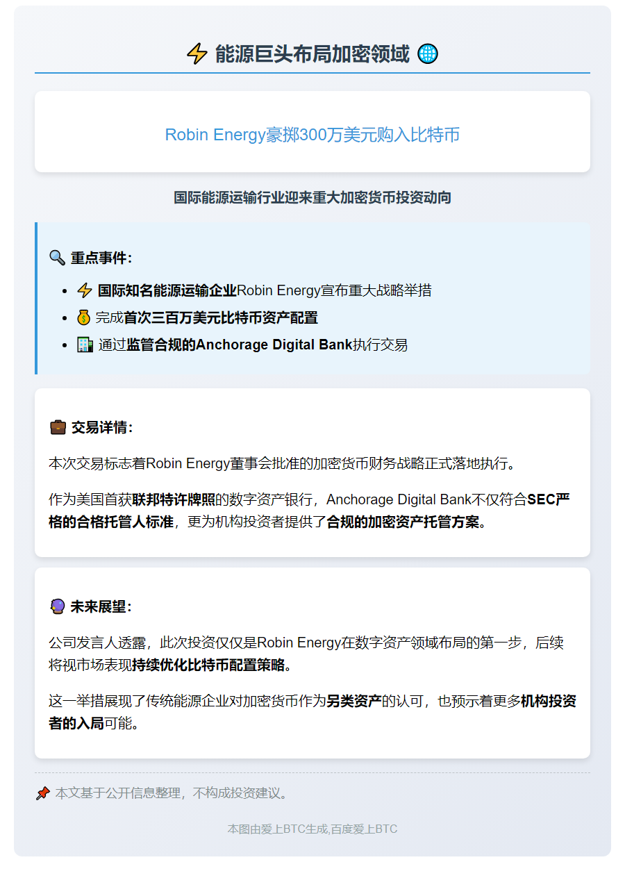Click the 重点事件 section heading
The image size is (625, 878).
click(101, 258)
